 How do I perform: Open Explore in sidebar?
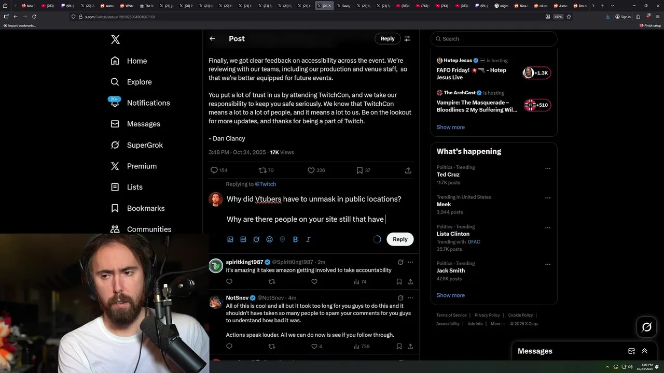(131, 82)
